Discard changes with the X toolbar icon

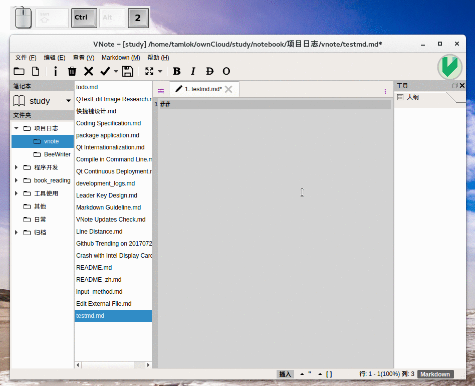coord(89,71)
